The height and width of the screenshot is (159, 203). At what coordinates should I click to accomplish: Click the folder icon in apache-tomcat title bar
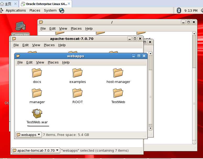tap(14, 39)
